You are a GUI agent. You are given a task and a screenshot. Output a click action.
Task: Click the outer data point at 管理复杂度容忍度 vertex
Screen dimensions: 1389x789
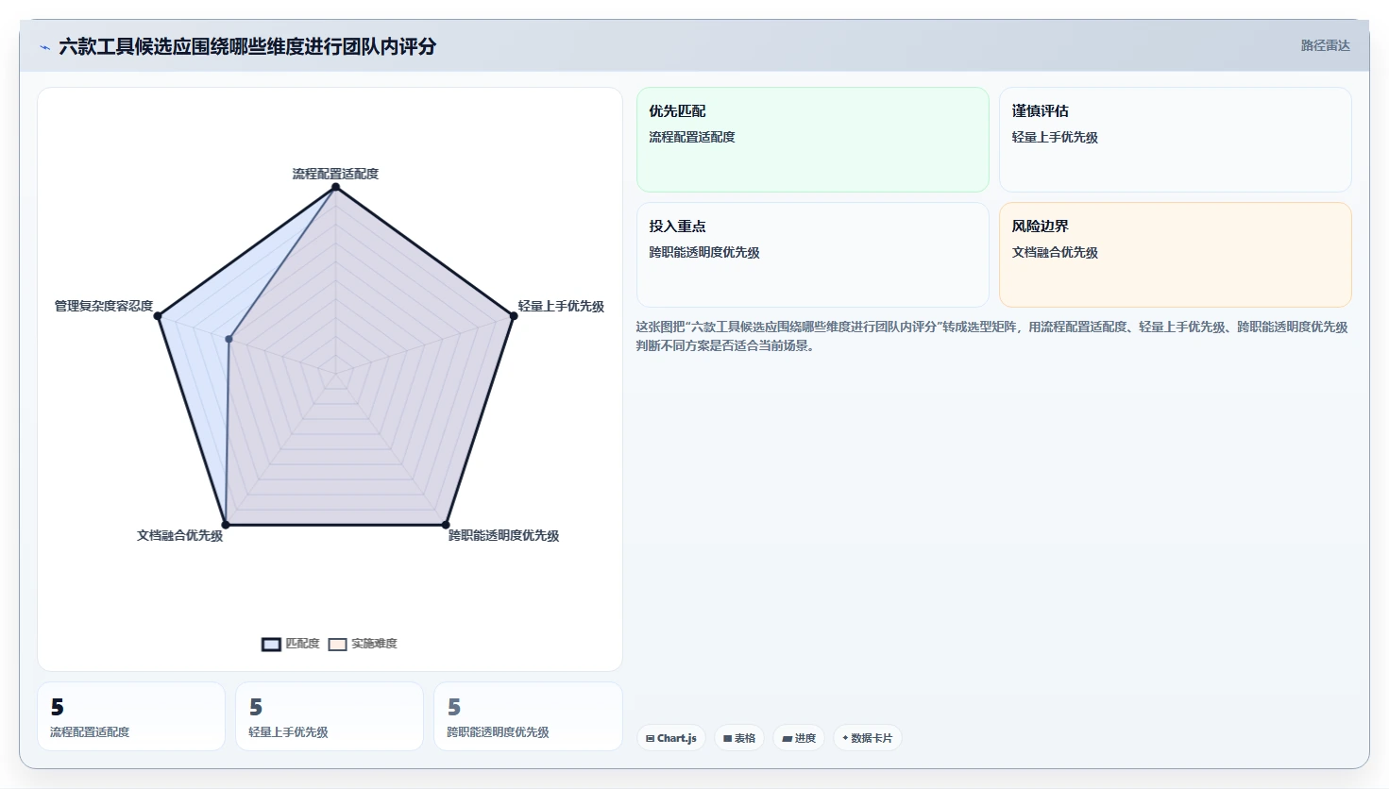coord(158,316)
